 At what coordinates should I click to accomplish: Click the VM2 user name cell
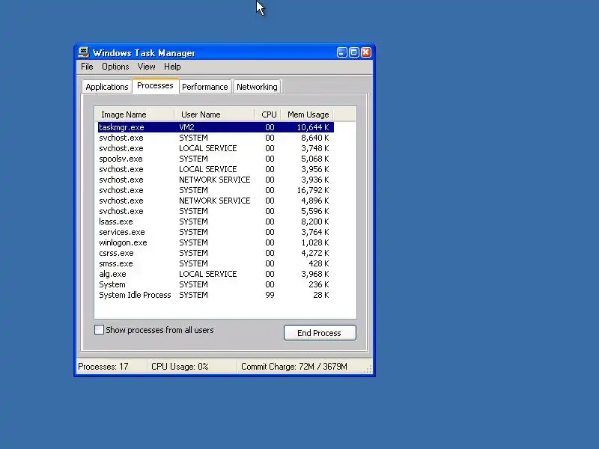tap(186, 127)
